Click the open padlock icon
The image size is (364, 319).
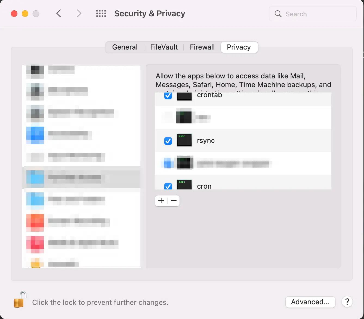(x=20, y=299)
